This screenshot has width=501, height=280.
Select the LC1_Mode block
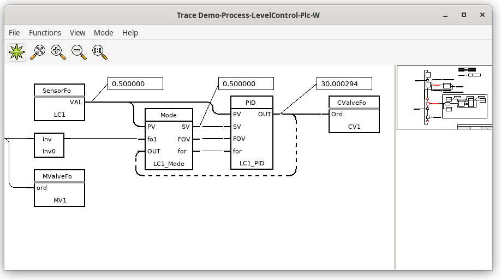tap(169, 139)
